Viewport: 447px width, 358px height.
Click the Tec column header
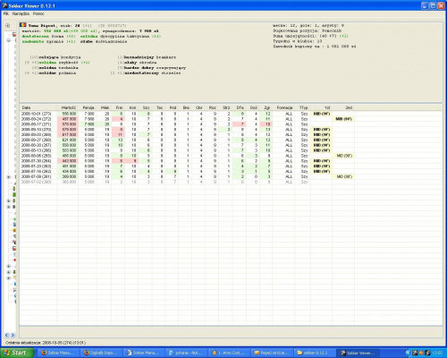pos(159,107)
